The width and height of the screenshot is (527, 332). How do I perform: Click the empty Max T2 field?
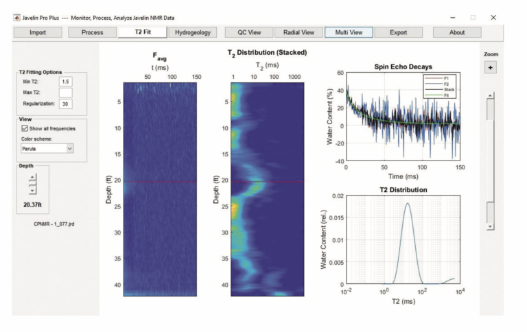66,91
